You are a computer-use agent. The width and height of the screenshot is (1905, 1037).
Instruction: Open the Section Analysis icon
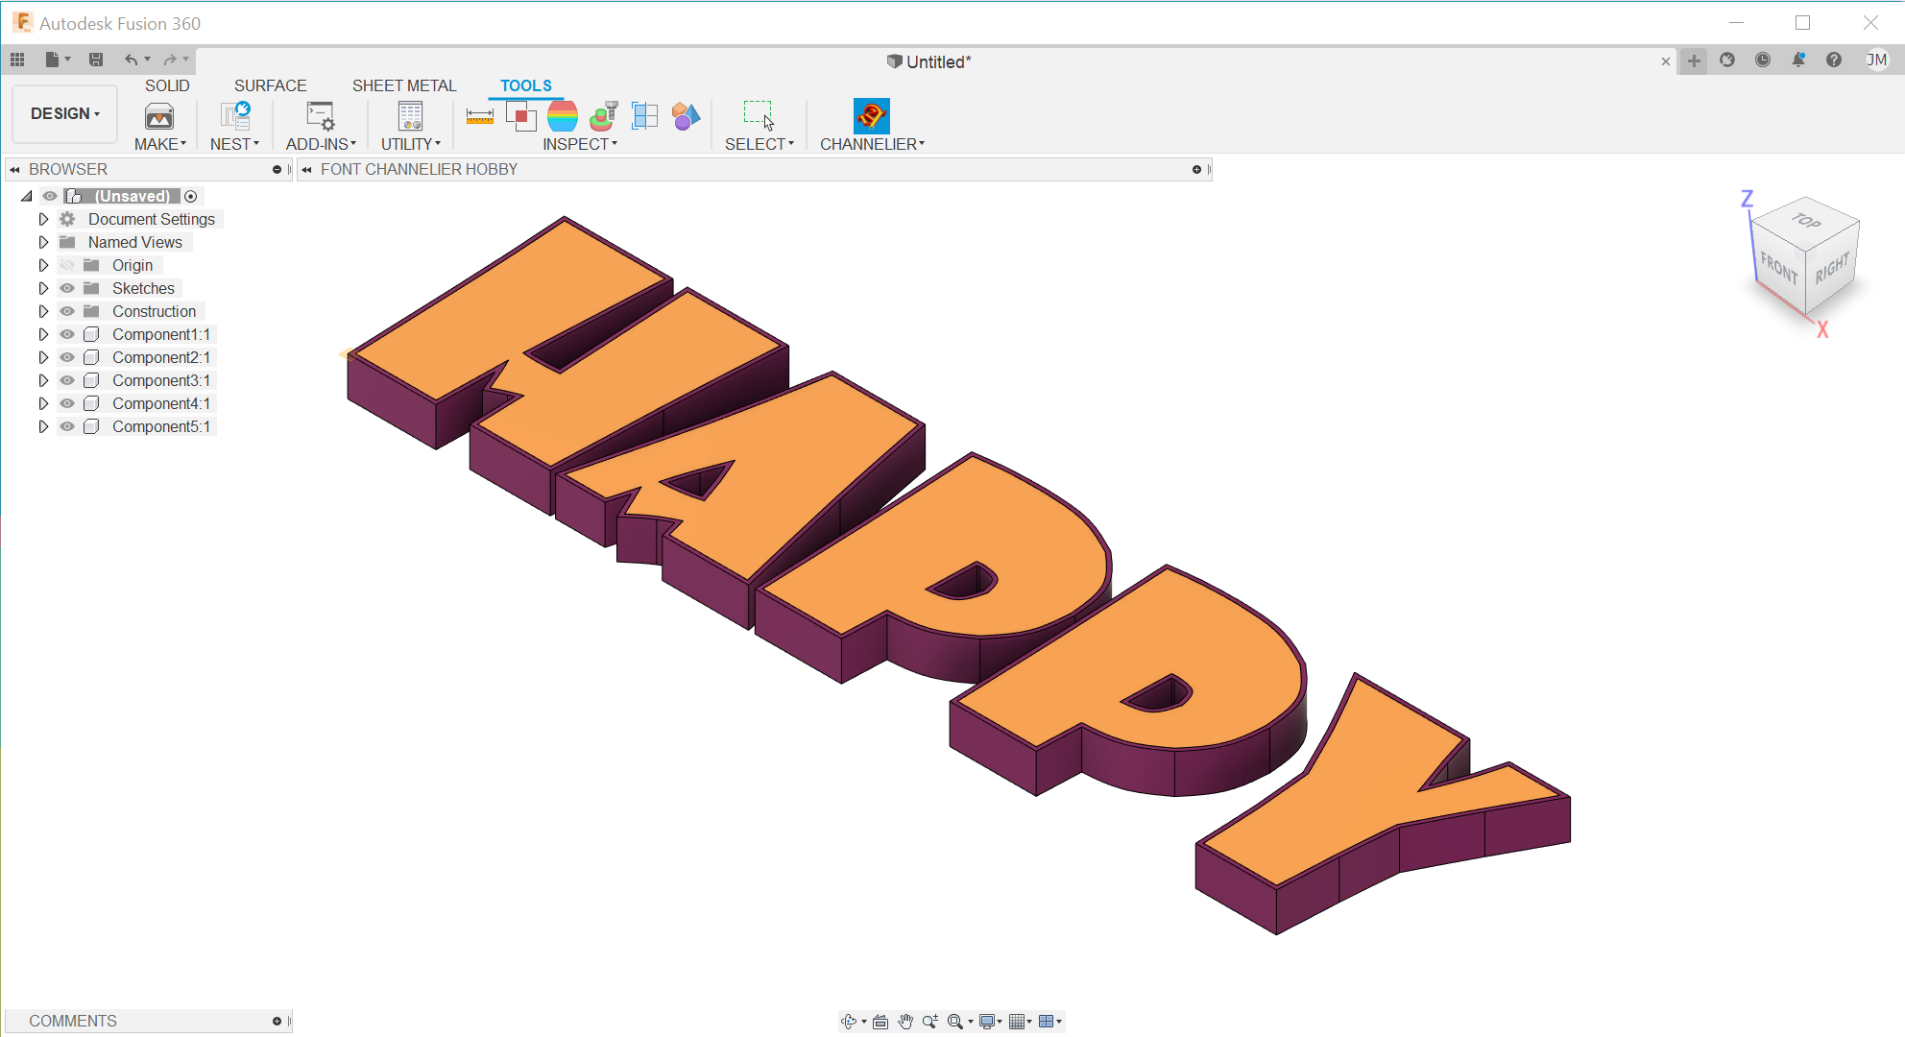coord(644,116)
